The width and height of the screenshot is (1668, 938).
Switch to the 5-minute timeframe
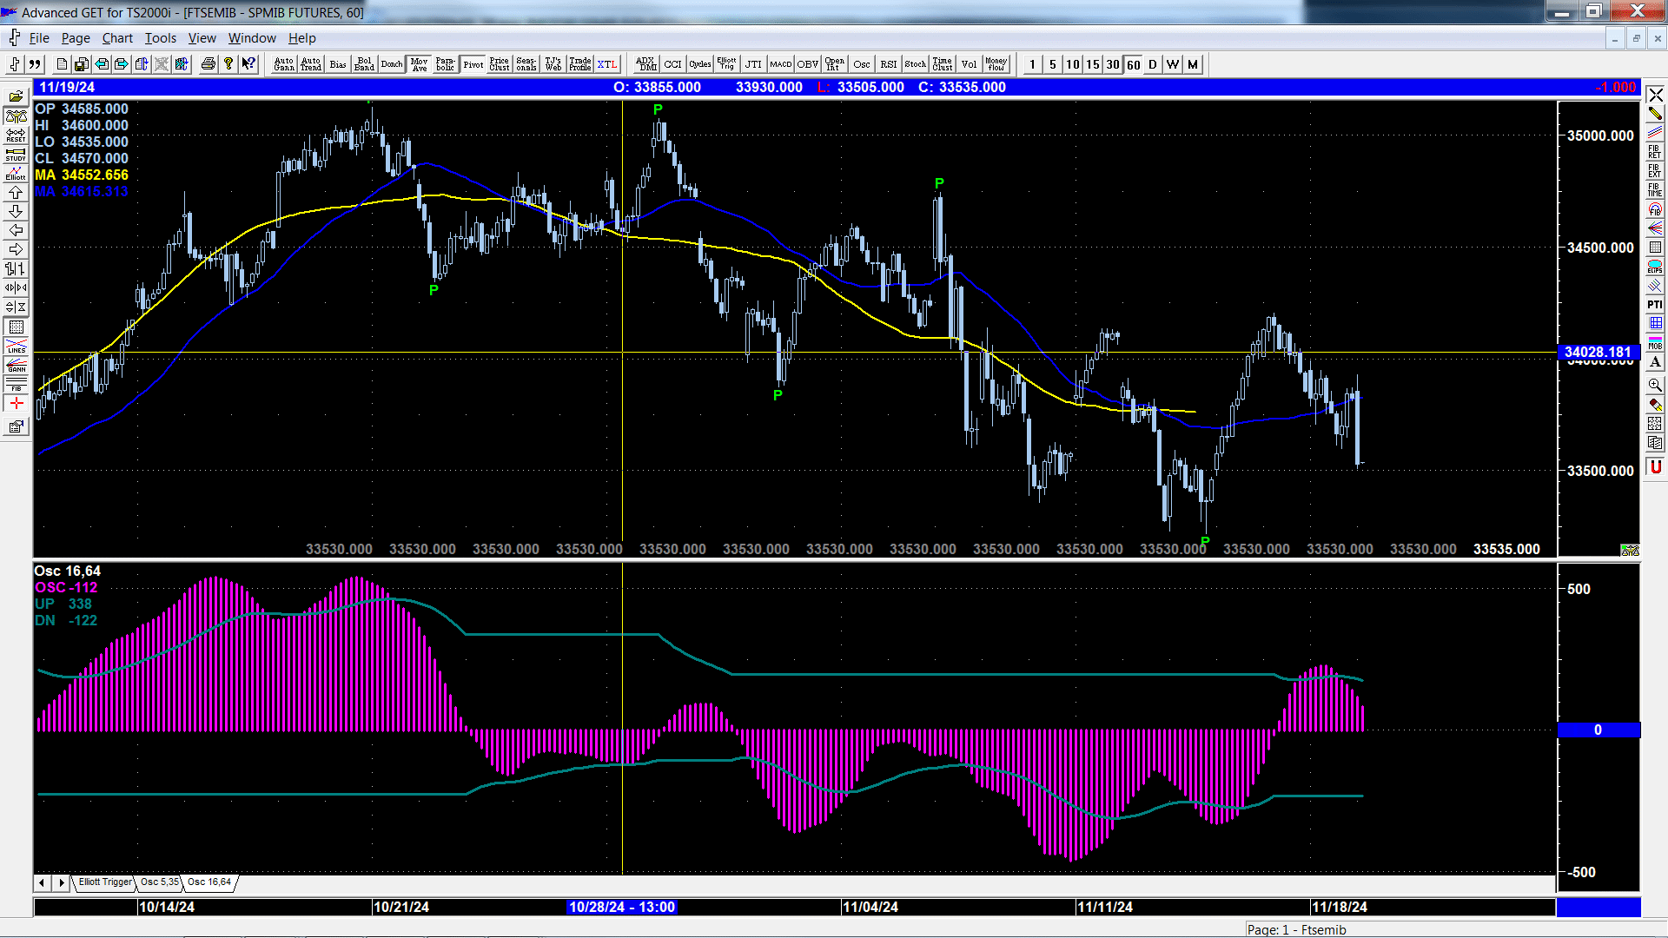coord(1053,64)
